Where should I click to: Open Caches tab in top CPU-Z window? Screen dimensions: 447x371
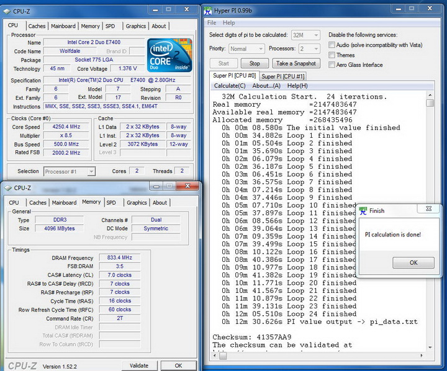click(x=37, y=26)
